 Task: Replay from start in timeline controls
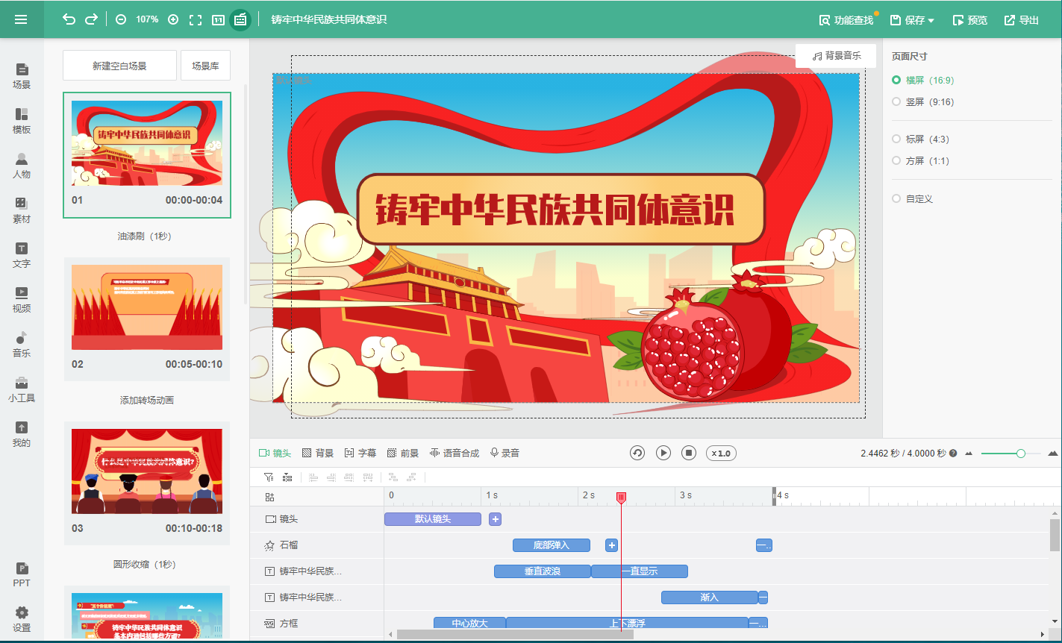tap(637, 453)
